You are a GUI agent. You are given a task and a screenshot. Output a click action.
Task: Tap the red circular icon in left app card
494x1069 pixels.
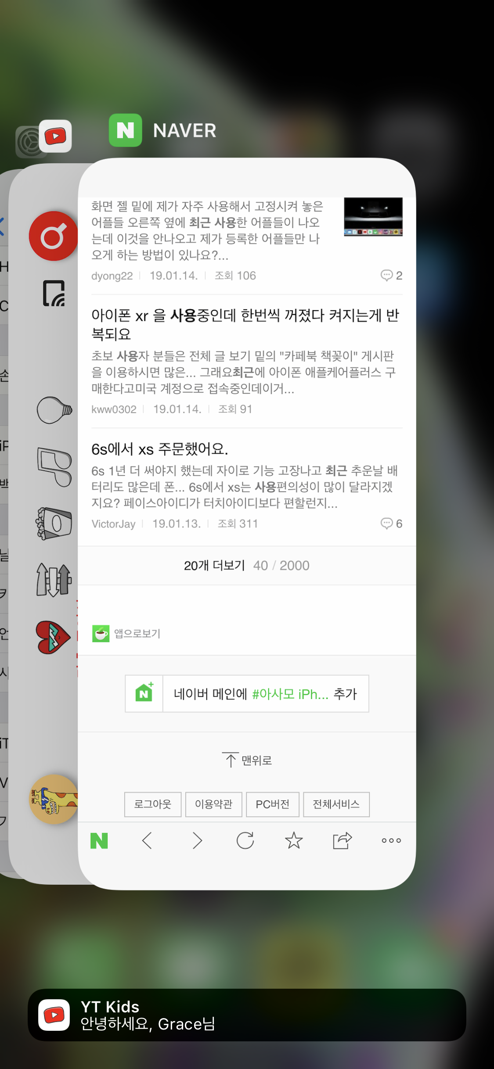[54, 236]
